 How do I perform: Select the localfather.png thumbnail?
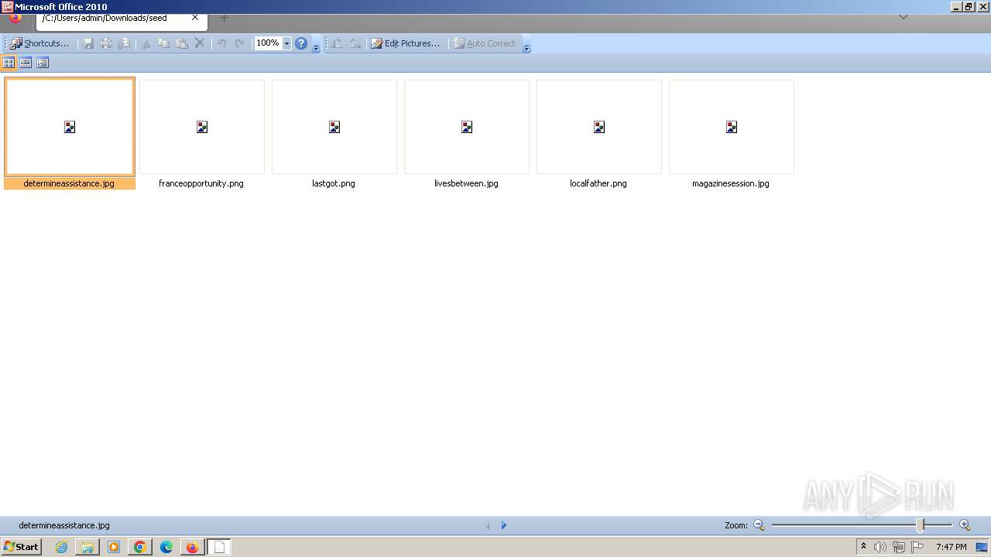[599, 127]
